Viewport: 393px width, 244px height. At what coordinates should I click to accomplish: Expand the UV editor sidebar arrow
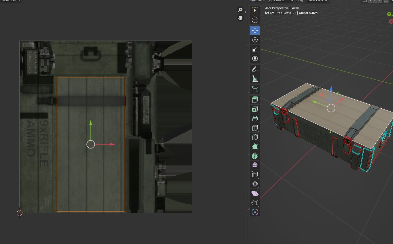(x=245, y=12)
